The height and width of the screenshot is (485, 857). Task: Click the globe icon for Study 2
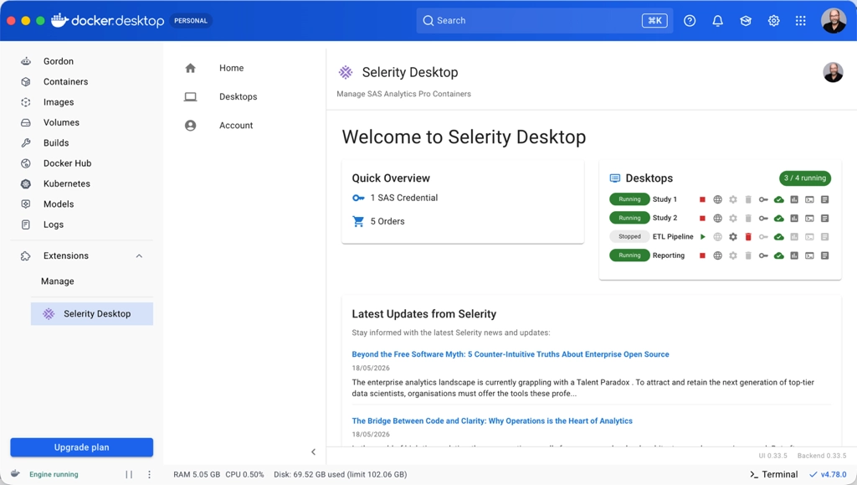tap(717, 218)
